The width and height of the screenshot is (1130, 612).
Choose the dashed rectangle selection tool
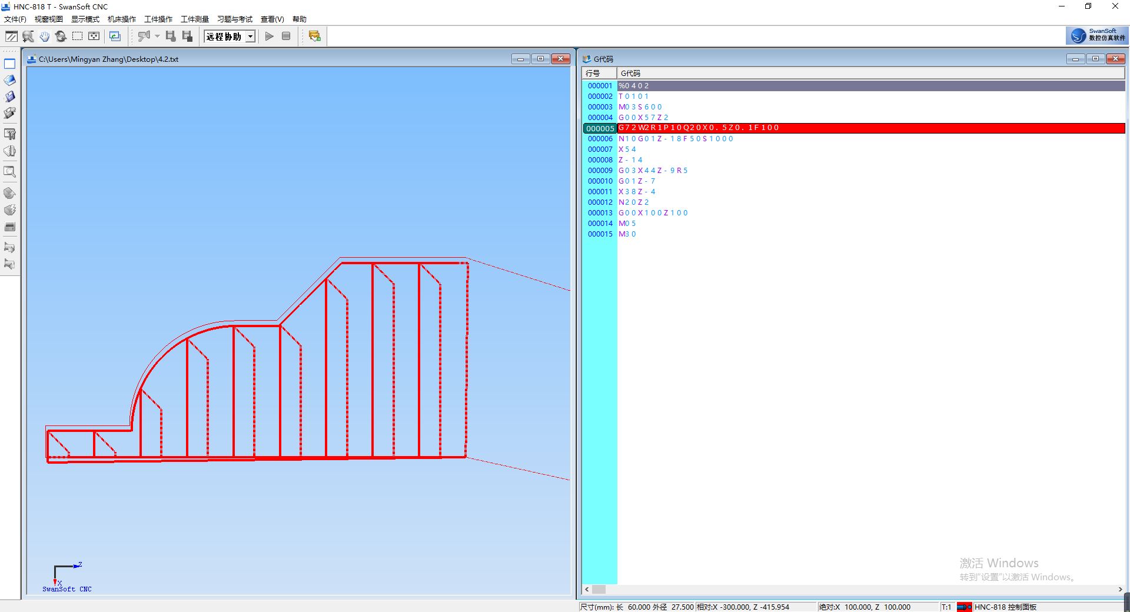(77, 36)
